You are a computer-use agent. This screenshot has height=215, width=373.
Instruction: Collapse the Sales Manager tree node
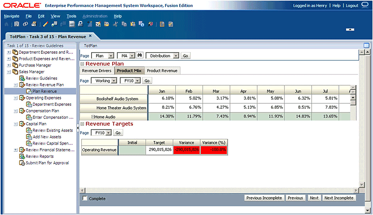click(x=9, y=72)
